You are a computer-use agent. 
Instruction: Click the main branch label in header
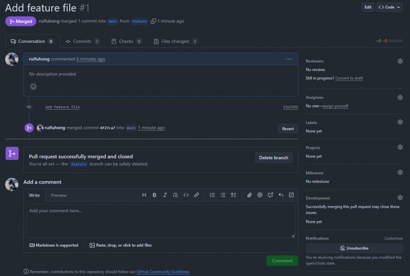(113, 22)
